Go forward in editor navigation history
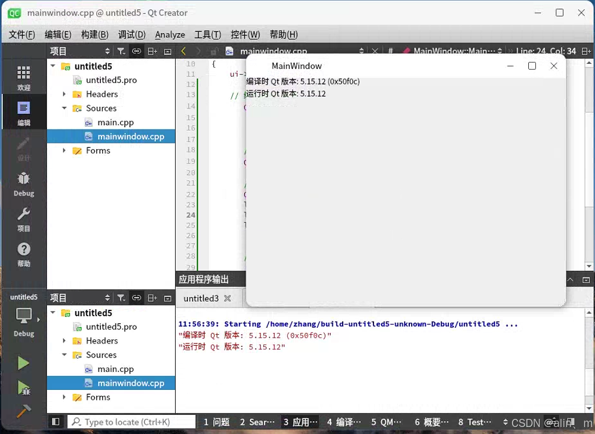595x434 pixels. point(198,51)
